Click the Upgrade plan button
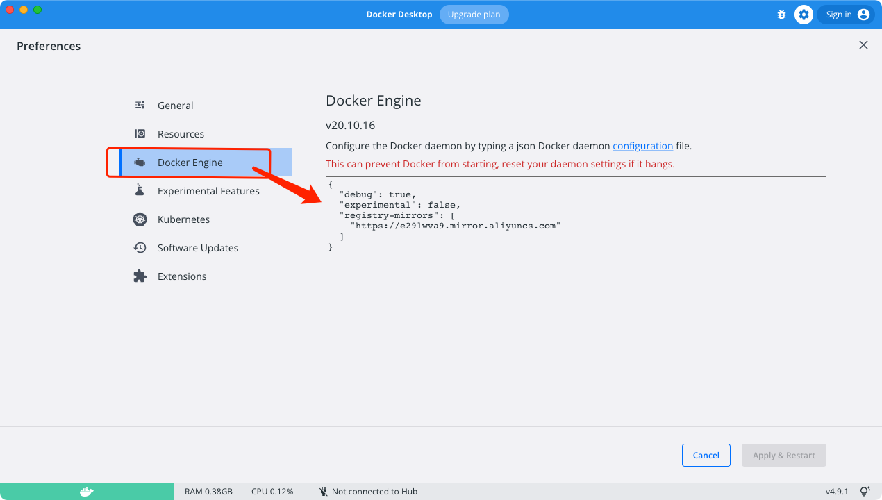 [474, 15]
